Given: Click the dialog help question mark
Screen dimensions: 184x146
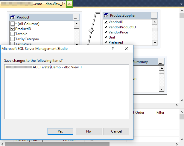Looking at the screenshot, I should (x=113, y=49).
